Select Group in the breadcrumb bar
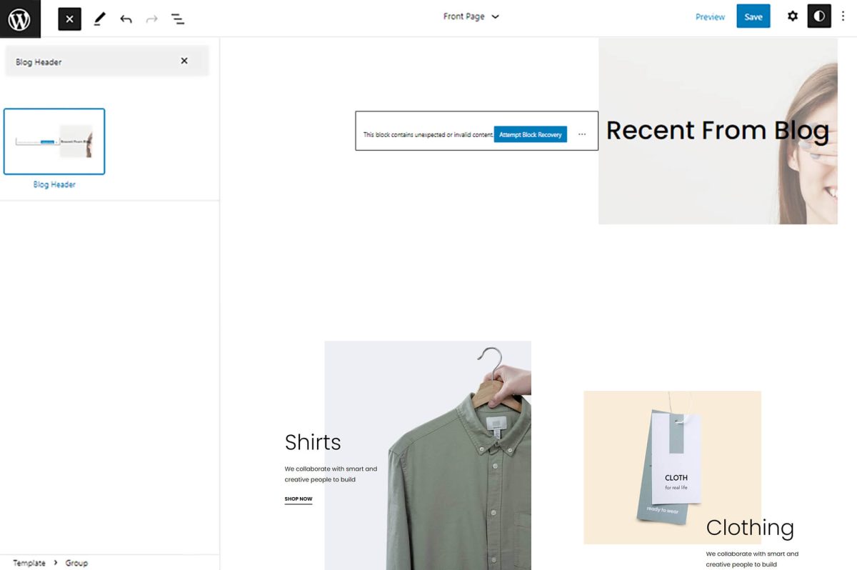 (x=76, y=563)
